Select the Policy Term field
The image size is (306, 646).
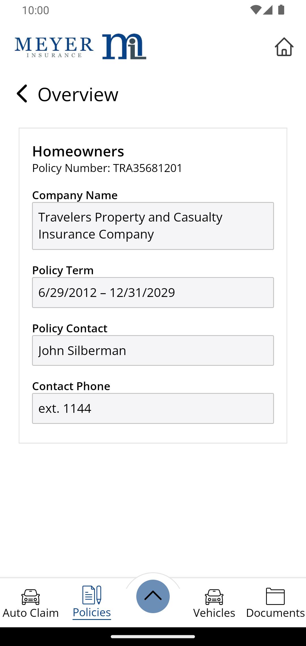153,292
